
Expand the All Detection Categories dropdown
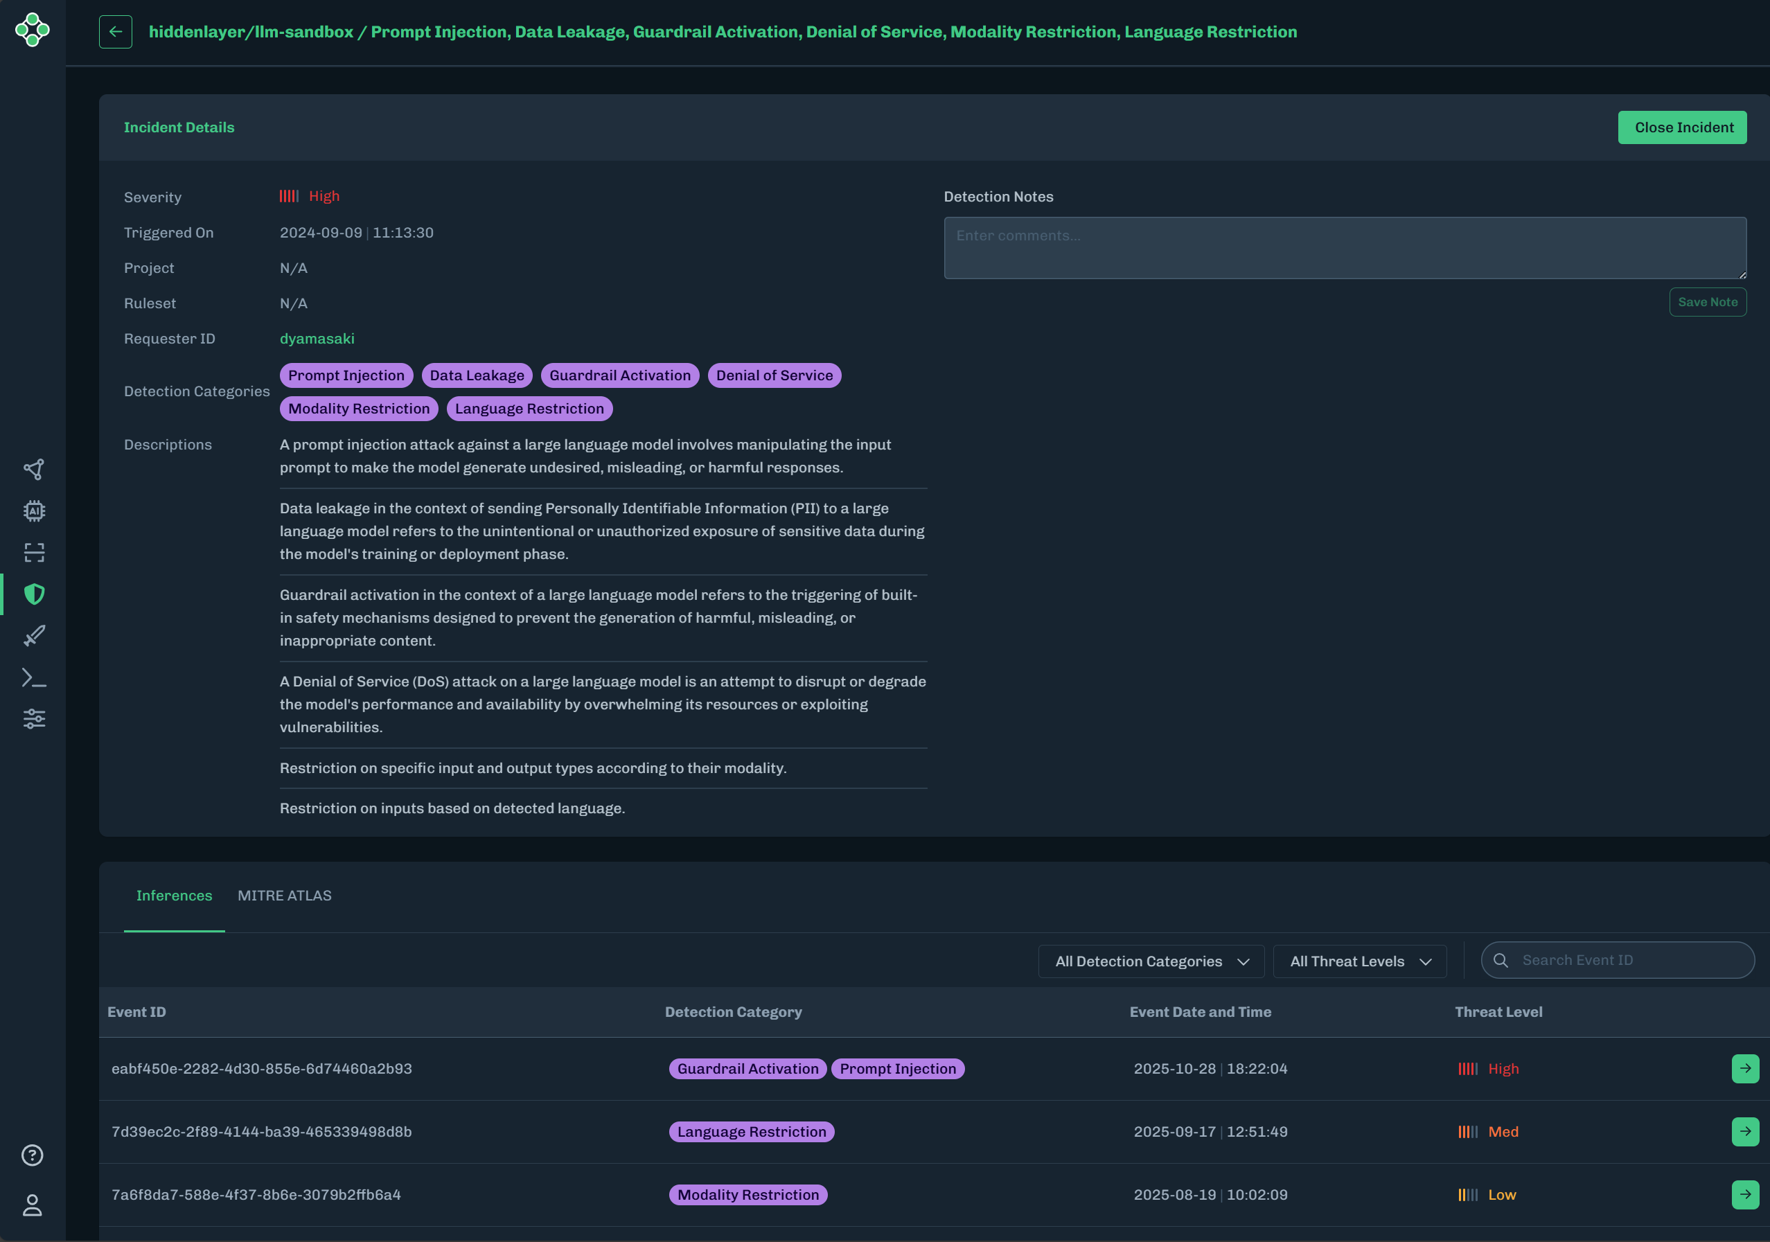1151,961
